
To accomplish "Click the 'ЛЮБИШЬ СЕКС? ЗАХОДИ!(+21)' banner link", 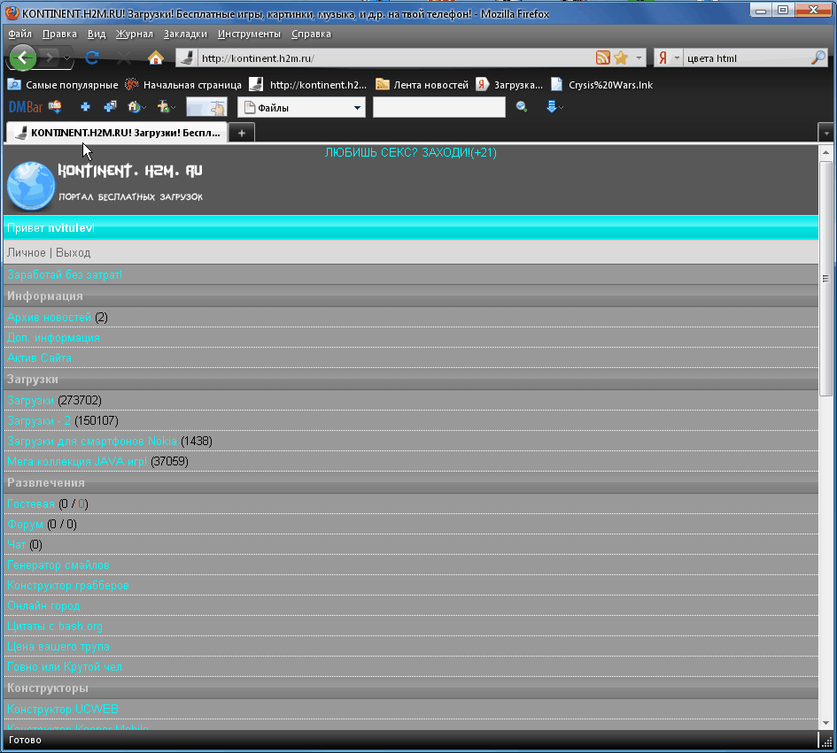I will pyautogui.click(x=410, y=152).
